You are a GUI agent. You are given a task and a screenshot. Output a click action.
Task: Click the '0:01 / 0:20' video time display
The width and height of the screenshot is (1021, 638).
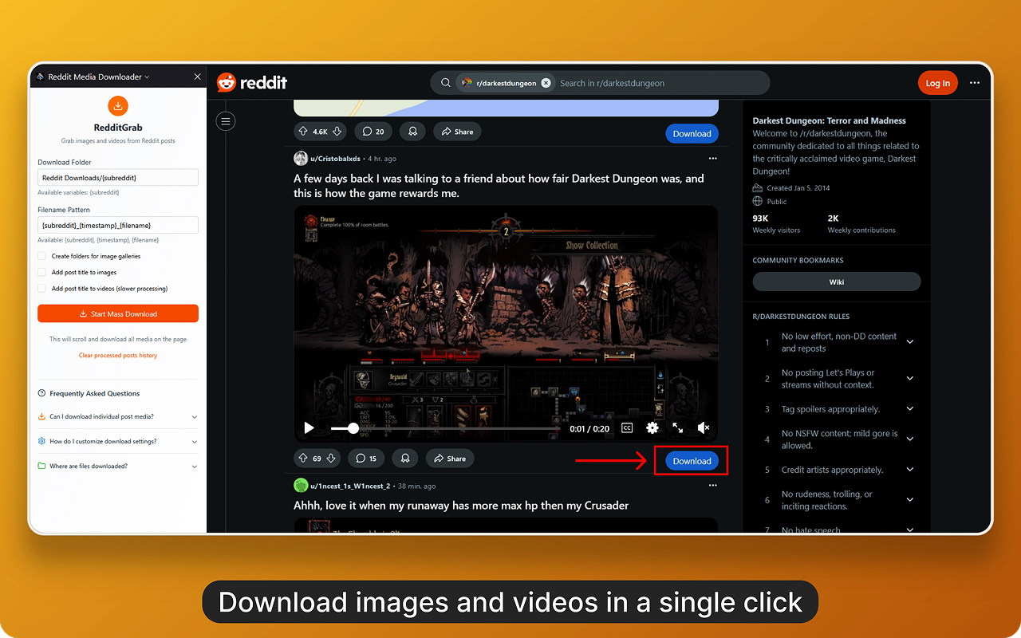[589, 429]
